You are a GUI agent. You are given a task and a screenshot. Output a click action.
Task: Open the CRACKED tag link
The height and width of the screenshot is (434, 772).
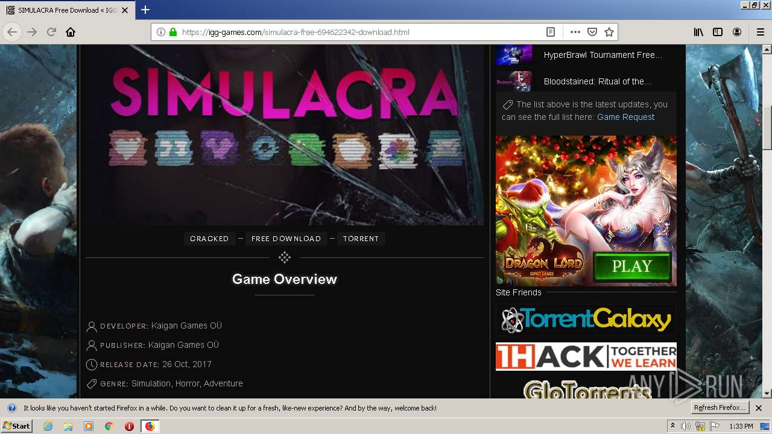(209, 239)
